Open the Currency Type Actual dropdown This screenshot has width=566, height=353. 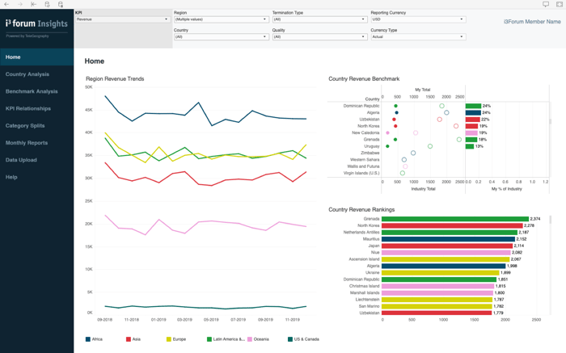pyautogui.click(x=418, y=37)
